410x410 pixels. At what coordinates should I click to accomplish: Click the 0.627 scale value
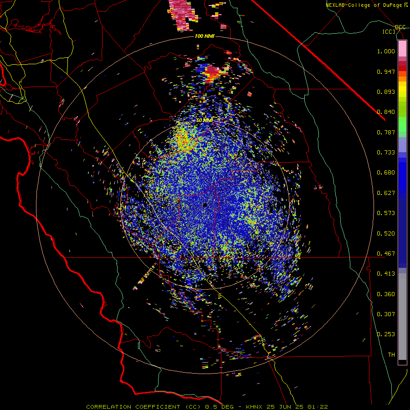pyautogui.click(x=386, y=193)
